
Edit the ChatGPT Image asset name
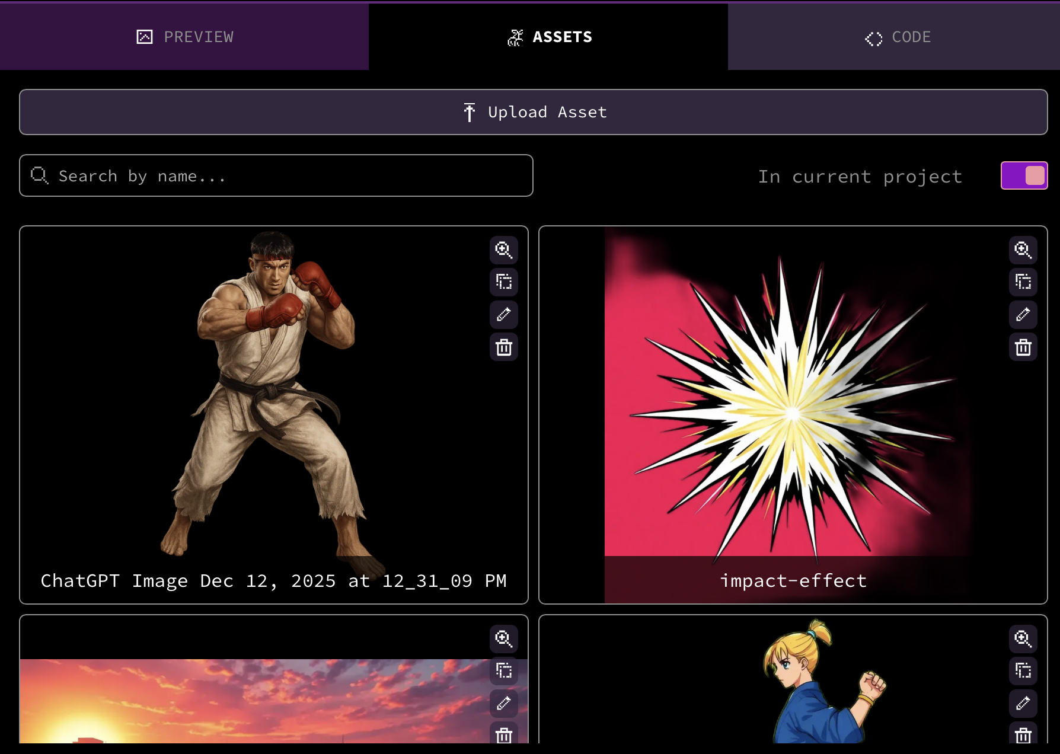click(x=504, y=314)
